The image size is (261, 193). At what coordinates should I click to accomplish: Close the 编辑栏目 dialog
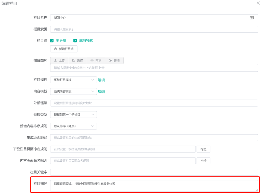coord(258,3)
